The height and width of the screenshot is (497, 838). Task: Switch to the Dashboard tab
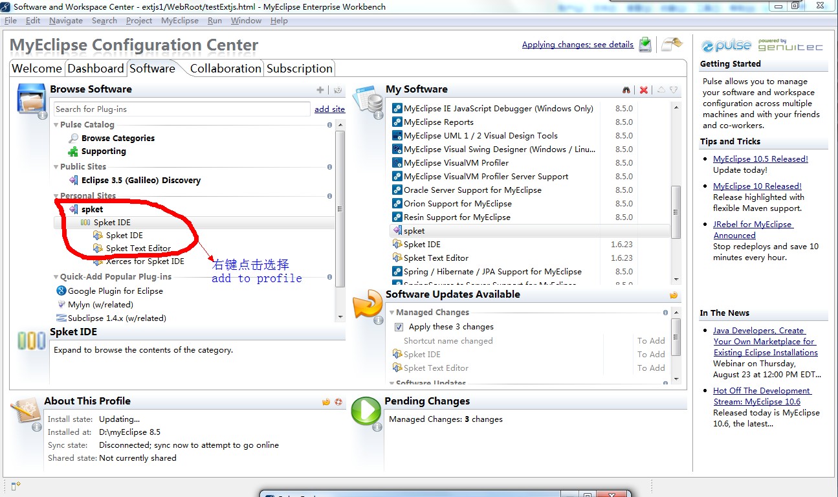[95, 69]
